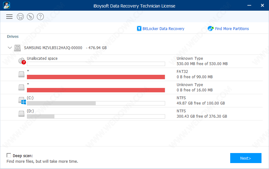
Task: Click the shopping cart purchase icon
Action: (x=20, y=17)
